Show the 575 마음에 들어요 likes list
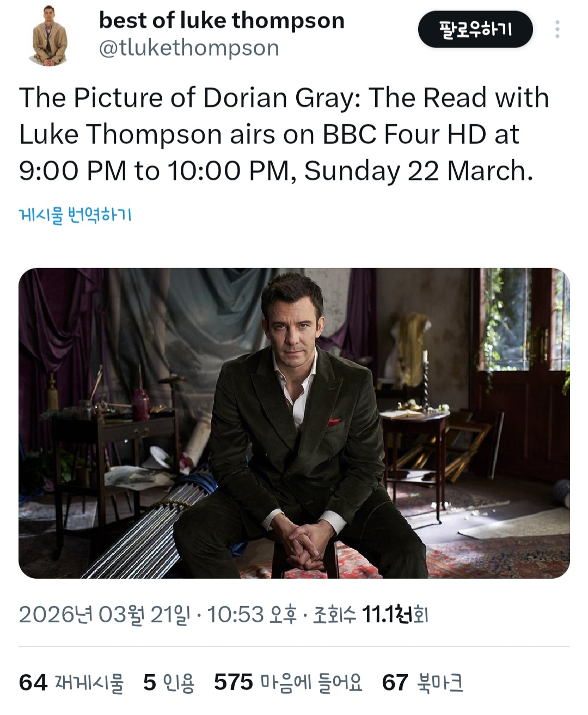This screenshot has width=588, height=715. tap(288, 682)
